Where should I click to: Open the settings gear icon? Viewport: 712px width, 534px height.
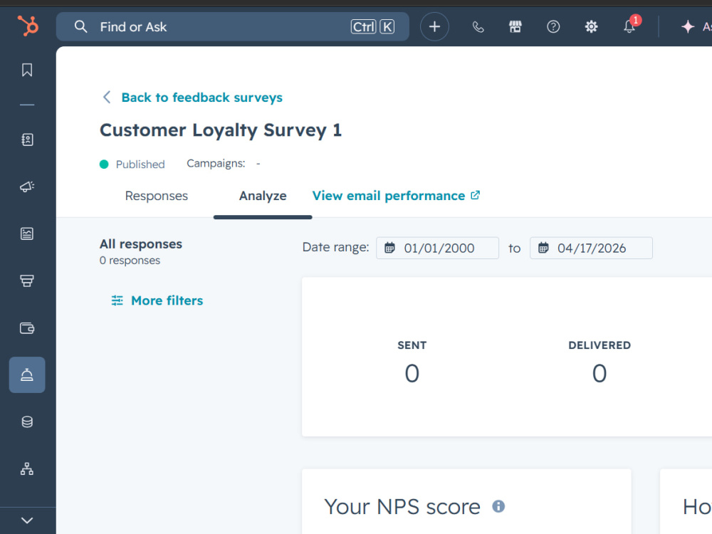point(591,27)
